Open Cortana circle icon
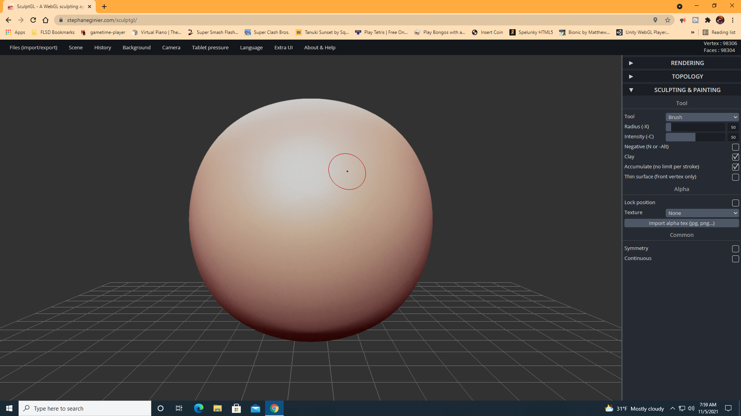Screen dimensions: 741x416 point(161,408)
